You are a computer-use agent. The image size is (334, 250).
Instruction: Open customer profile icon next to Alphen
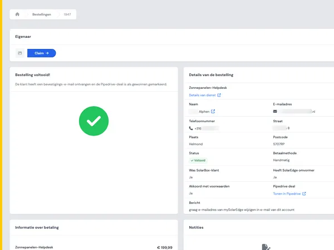[213, 112]
